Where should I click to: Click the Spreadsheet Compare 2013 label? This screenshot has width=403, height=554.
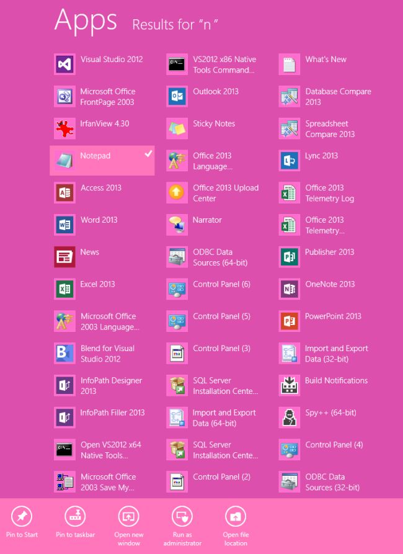330,129
